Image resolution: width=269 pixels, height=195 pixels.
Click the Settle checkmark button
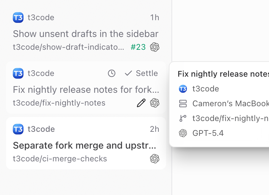click(141, 73)
